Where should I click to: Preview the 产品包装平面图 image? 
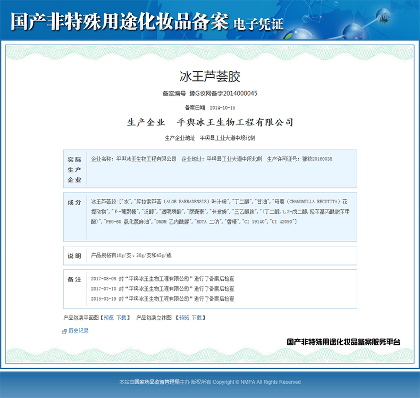(x=109, y=318)
